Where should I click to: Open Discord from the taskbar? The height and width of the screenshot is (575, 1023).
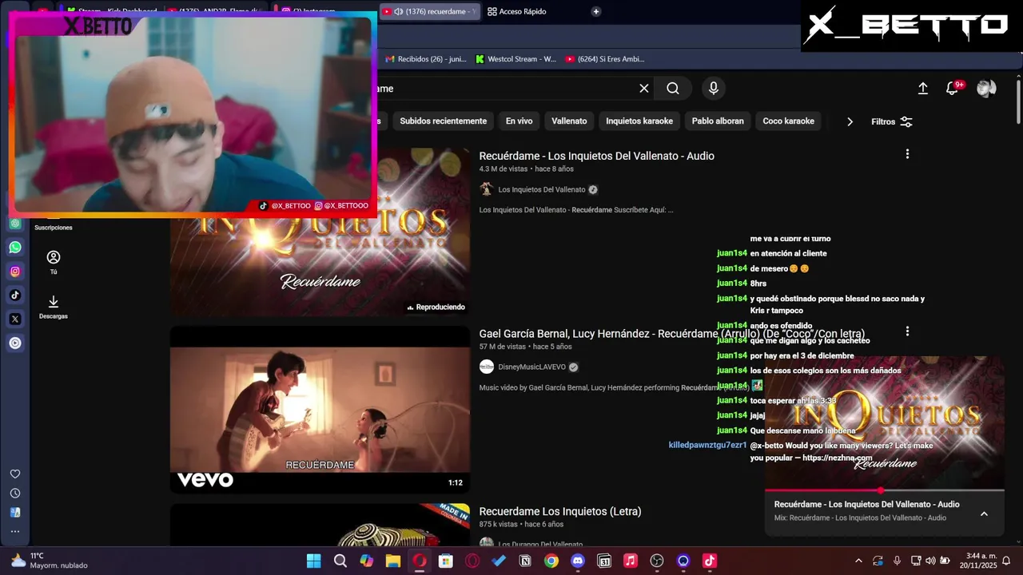point(578,561)
